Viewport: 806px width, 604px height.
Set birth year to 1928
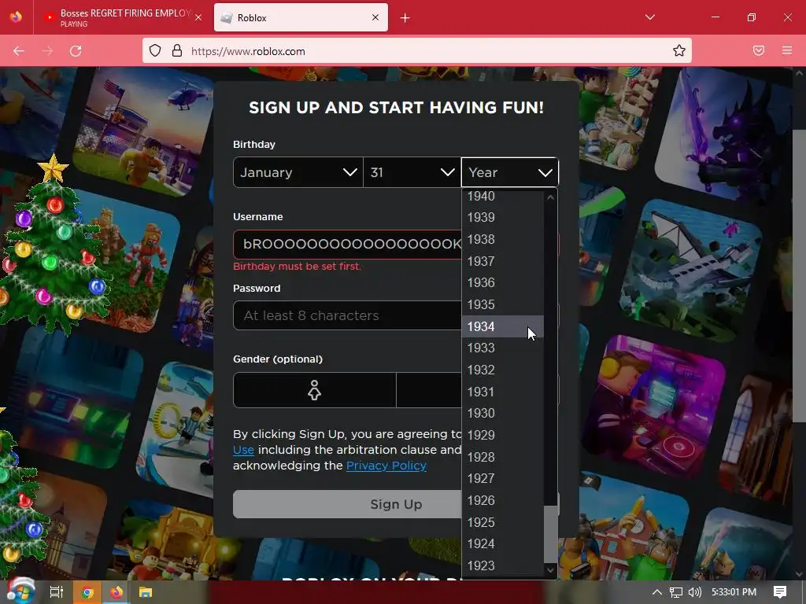coord(503,457)
